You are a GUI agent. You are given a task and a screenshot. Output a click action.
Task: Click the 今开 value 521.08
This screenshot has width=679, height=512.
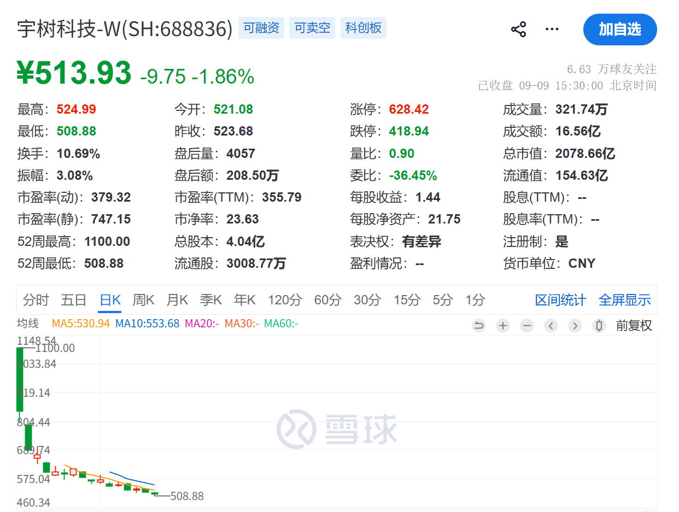point(233,109)
